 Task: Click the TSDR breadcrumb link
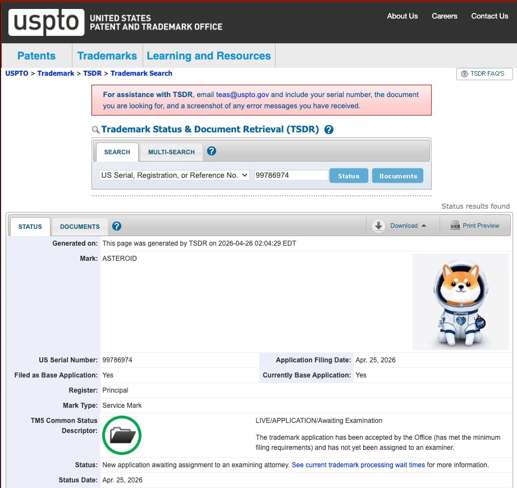(x=92, y=73)
